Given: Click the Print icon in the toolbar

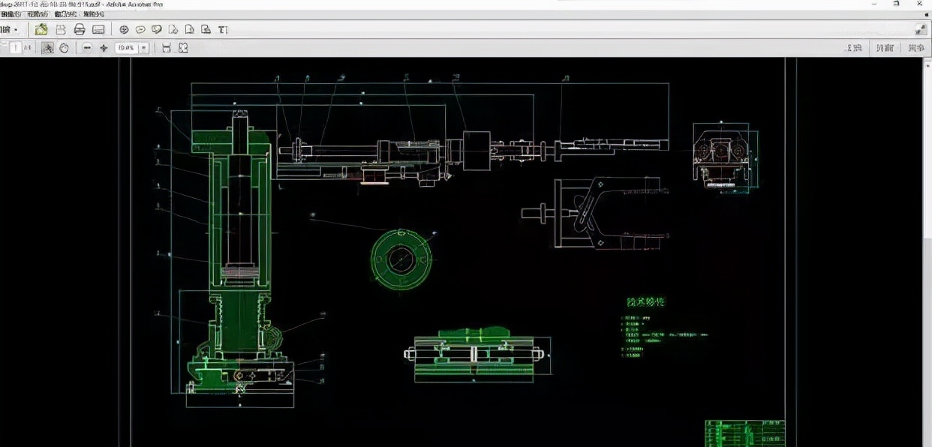Looking at the screenshot, I should coord(80,29).
